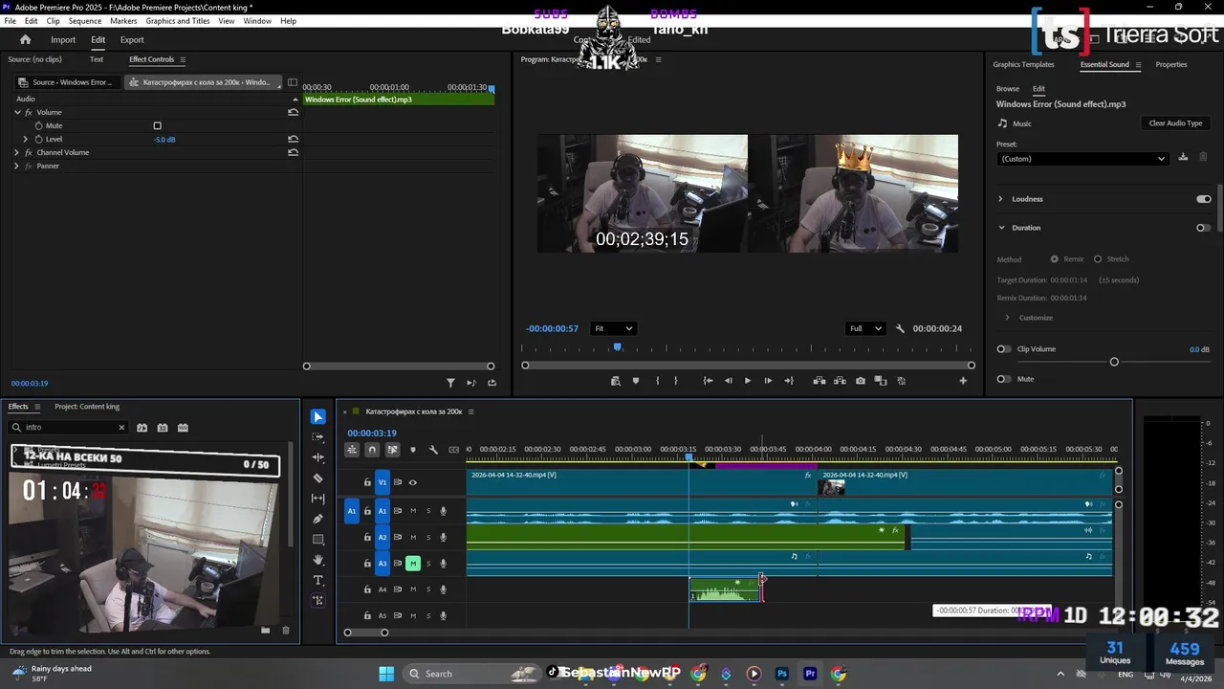Open the Sequence menu
This screenshot has width=1224, height=689.
point(84,21)
